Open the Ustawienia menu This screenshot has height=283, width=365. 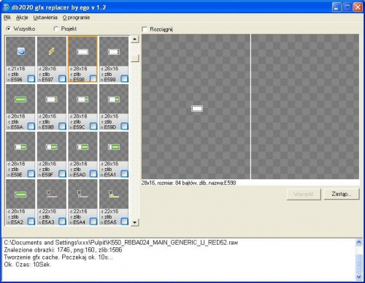pos(45,18)
